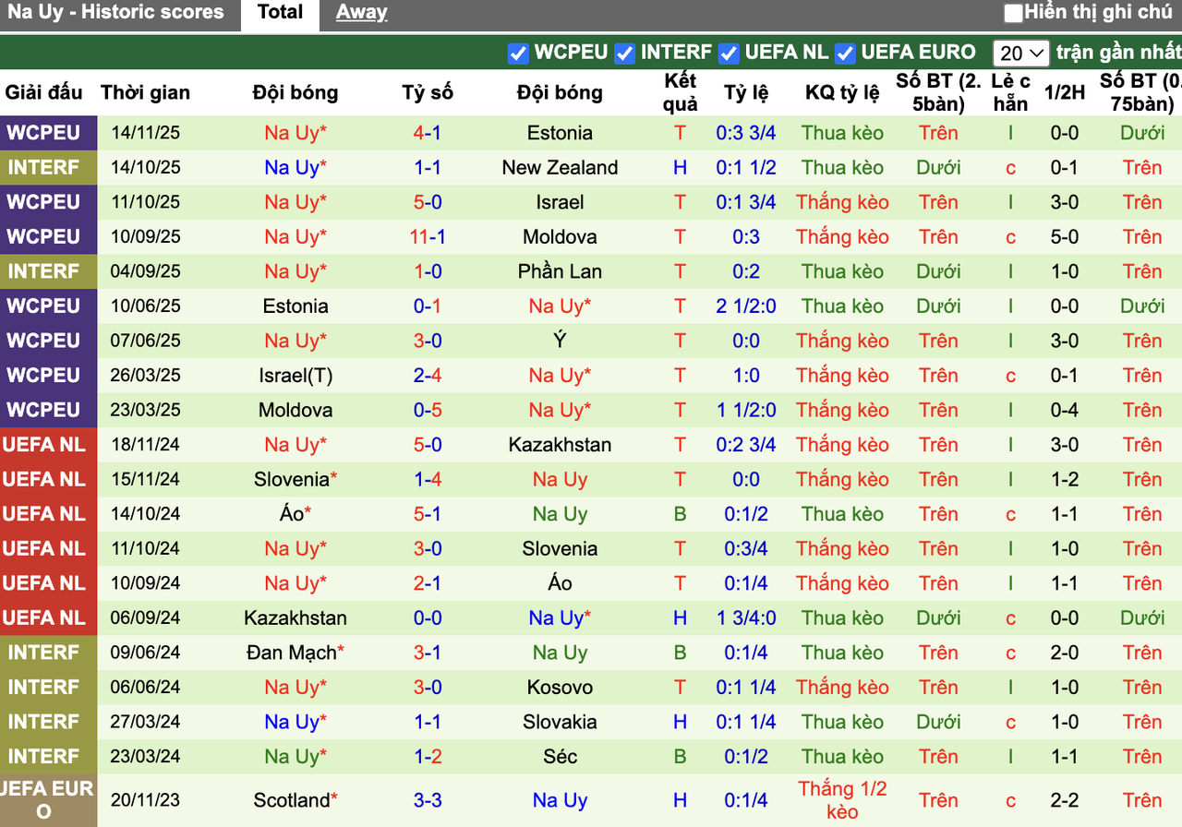
Task: Click the "Giải đấu" column header
Action: point(43,92)
